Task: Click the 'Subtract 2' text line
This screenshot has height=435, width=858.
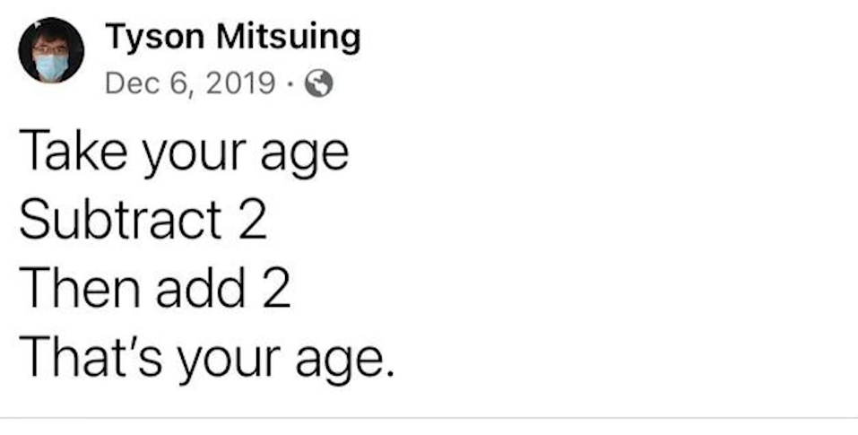Action: click(143, 219)
